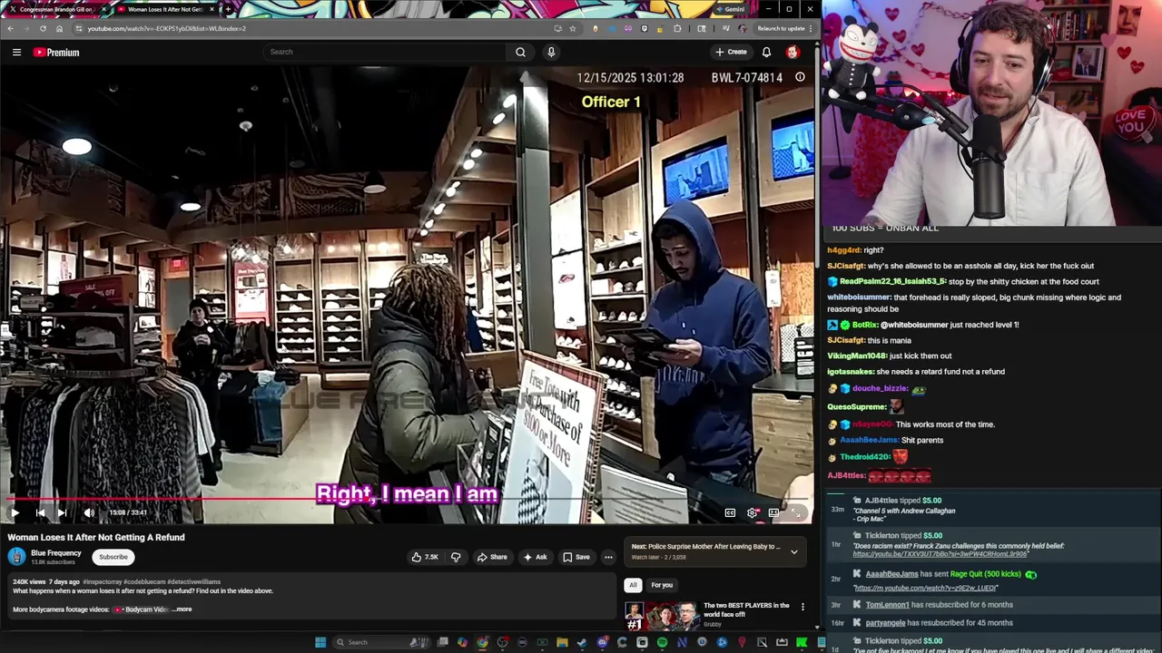Share the video
Image resolution: width=1162 pixels, height=653 pixels.
[493, 557]
